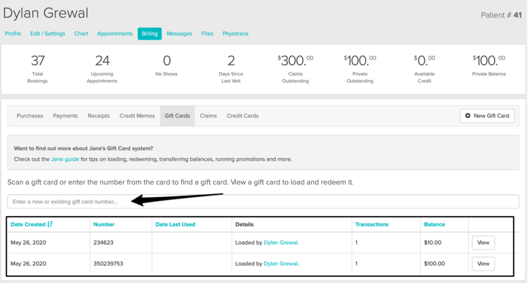
Task: Select the Messages tab
Action: pyautogui.click(x=179, y=34)
